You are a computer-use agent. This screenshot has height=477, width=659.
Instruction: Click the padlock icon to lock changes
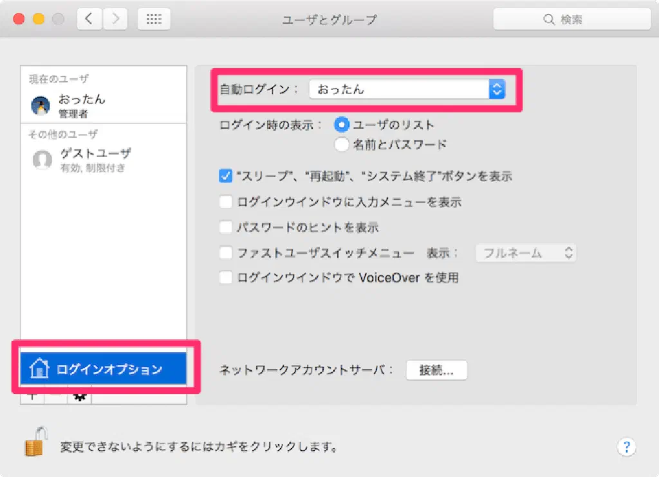point(35,443)
